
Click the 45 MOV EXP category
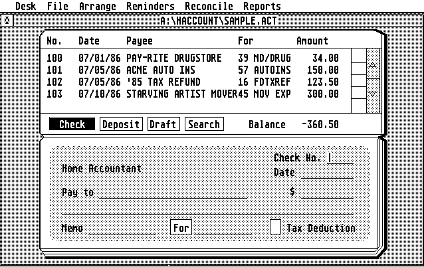[x=265, y=94]
